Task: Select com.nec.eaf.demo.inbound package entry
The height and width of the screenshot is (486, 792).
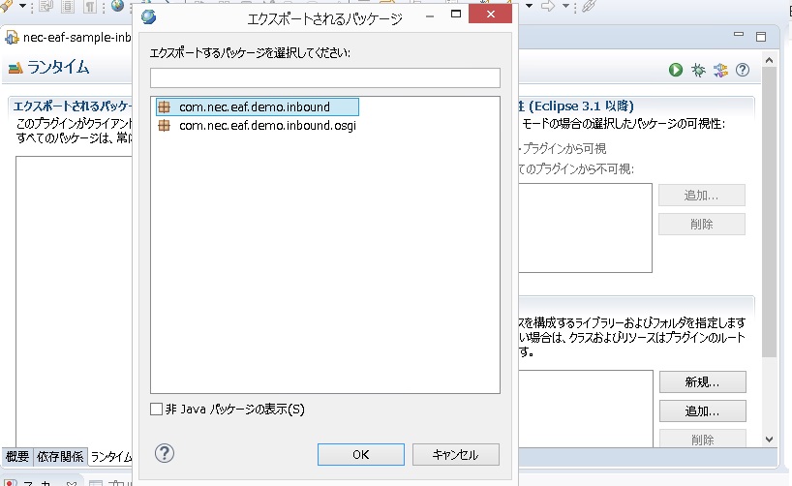Action: pyautogui.click(x=255, y=106)
